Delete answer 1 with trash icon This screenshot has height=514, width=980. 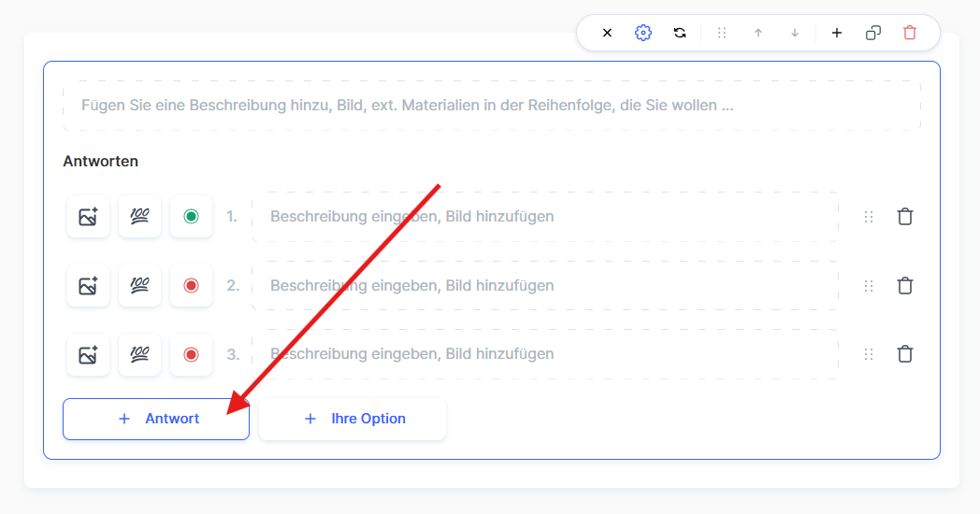(904, 217)
